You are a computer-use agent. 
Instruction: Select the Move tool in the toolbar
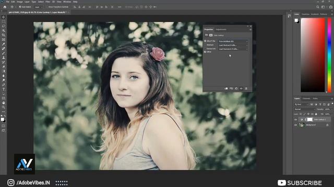[x=4, y=17]
